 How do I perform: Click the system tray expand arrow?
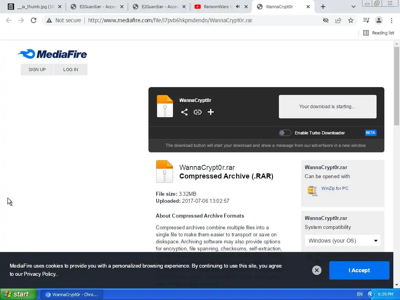coord(371,295)
